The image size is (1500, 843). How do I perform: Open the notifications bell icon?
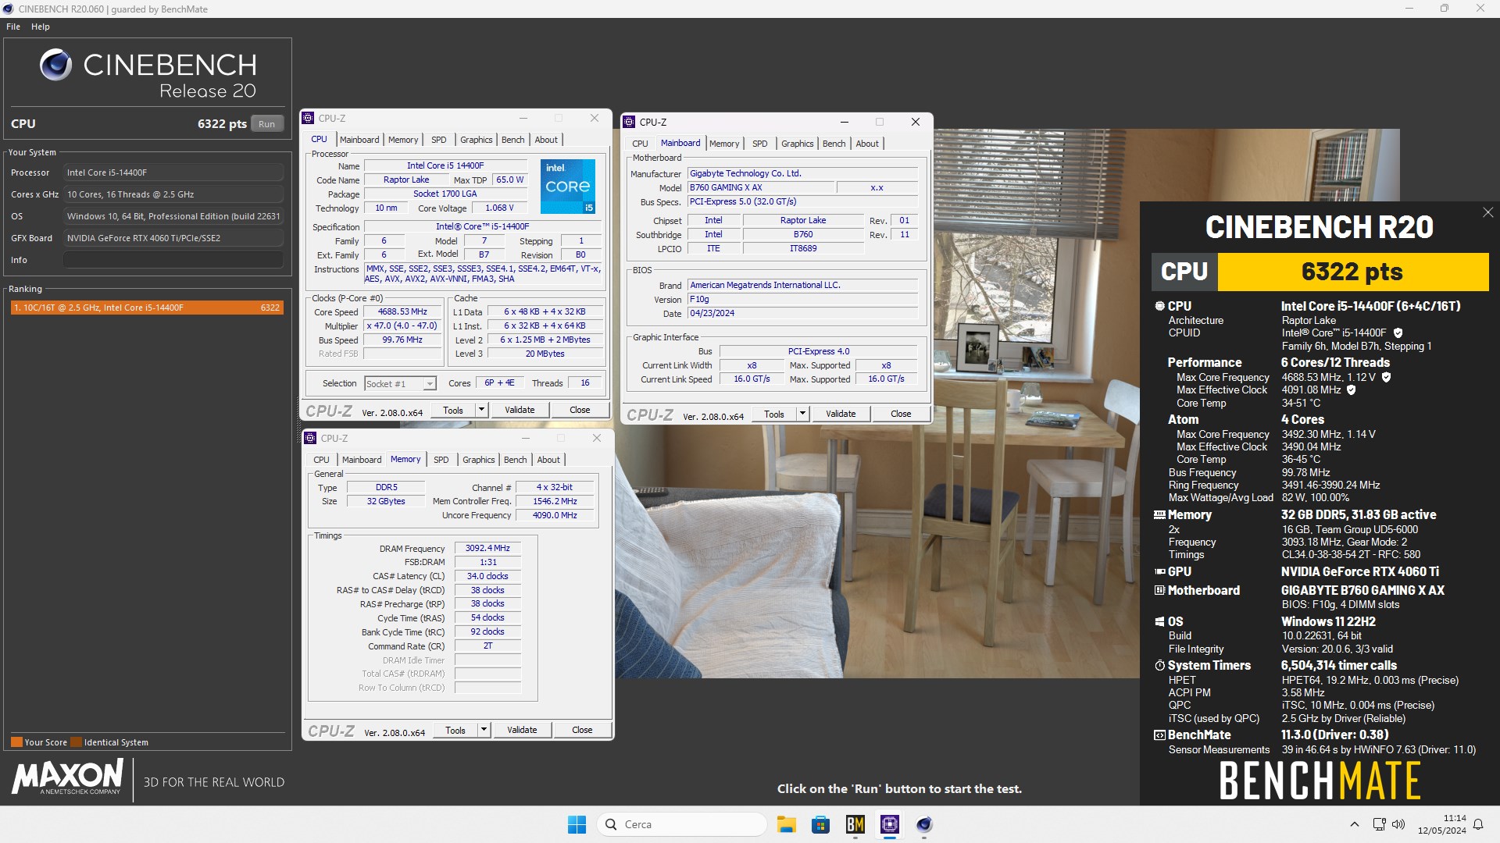[x=1478, y=824]
